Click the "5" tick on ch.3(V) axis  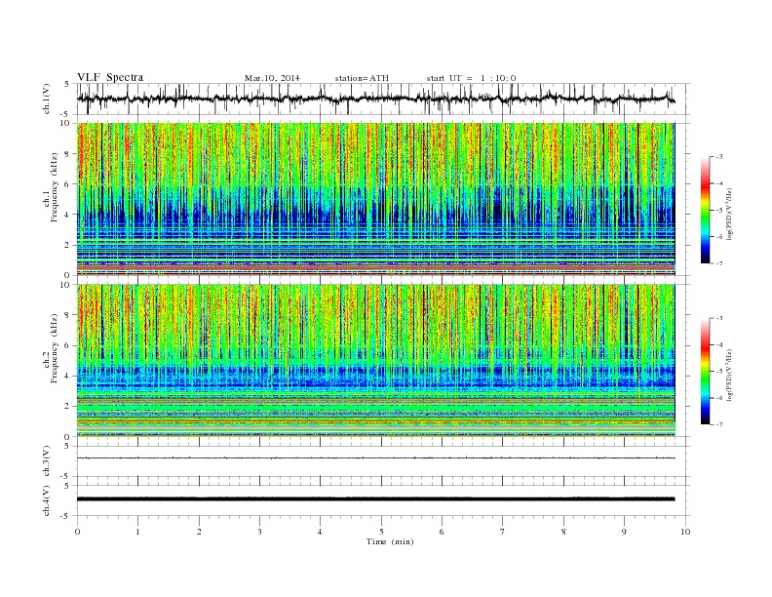[x=68, y=446]
